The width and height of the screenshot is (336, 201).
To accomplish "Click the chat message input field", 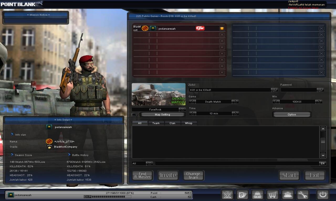I will coord(237,163).
